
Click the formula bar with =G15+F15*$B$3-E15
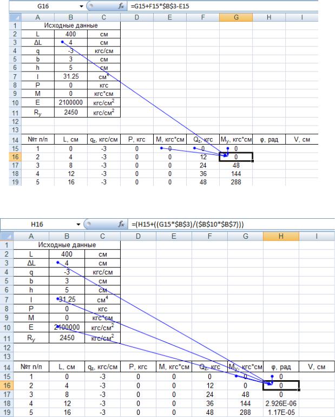(222, 6)
